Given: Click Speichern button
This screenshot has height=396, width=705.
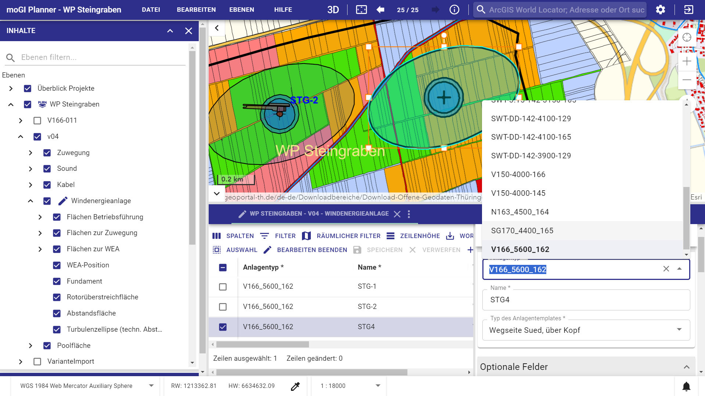Looking at the screenshot, I should 378,250.
